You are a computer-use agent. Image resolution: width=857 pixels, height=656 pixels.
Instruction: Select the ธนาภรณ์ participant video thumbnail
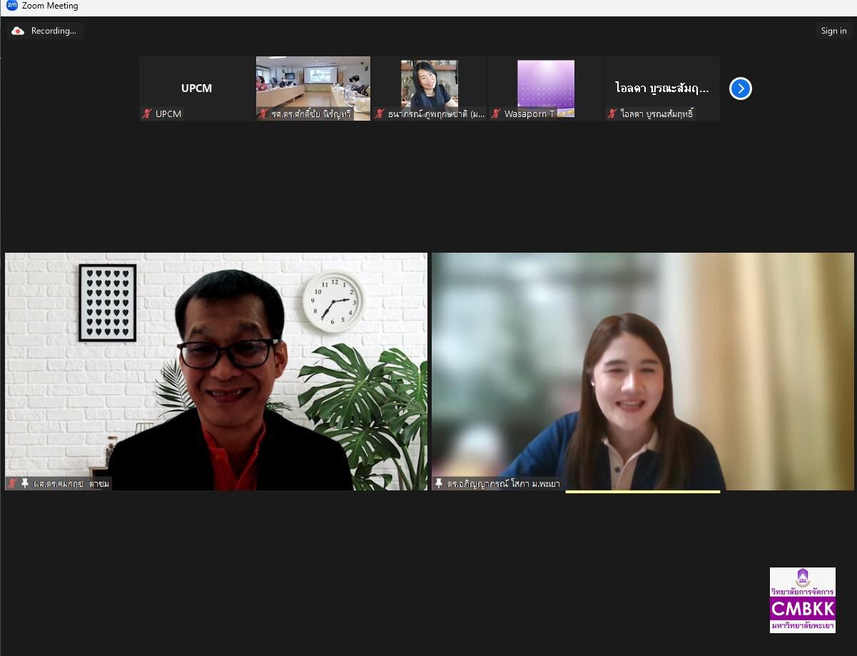coord(429,82)
